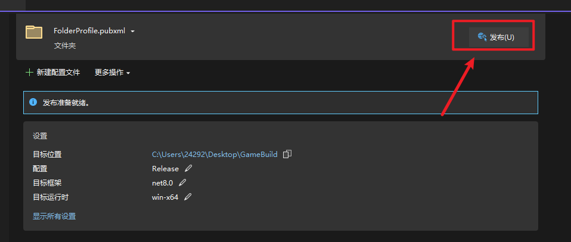Choose 新建配置文件 text command
Screen dimensions: 571x242
(x=58, y=73)
